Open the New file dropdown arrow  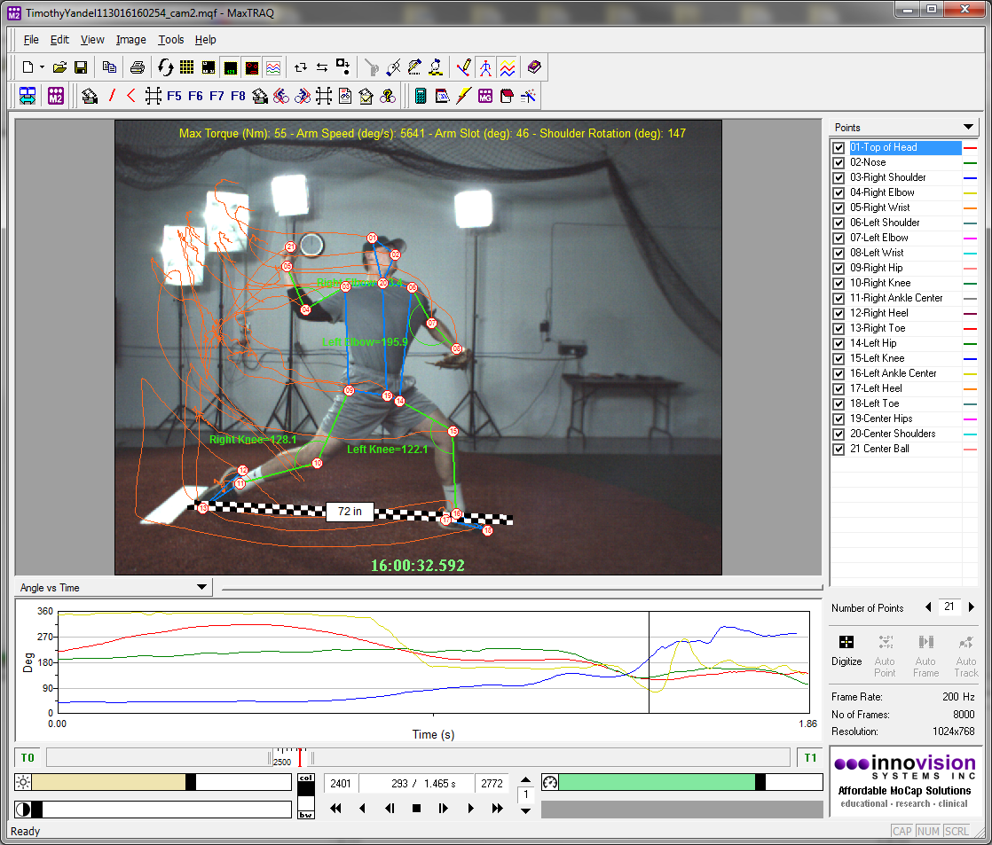[42, 67]
